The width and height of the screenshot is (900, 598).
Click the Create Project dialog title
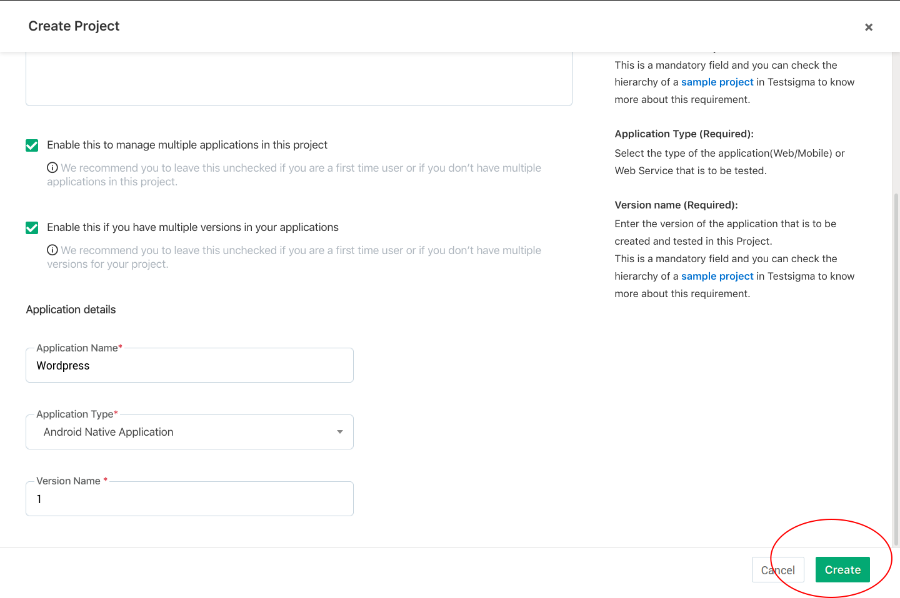(x=74, y=26)
